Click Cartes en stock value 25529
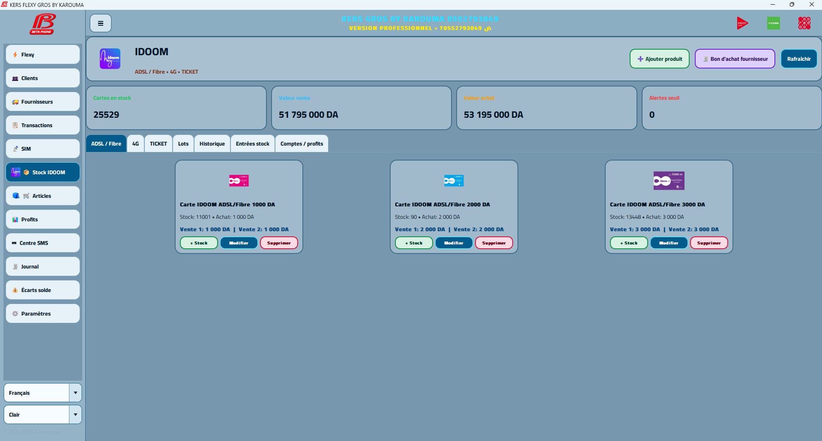This screenshot has height=441, width=822. (106, 115)
